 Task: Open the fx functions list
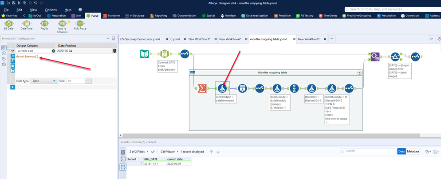pyautogui.click(x=13, y=56)
